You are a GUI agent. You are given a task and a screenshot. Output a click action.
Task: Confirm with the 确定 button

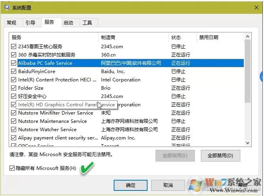131,185
